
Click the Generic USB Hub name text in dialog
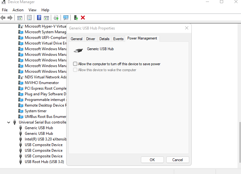coord(100,49)
